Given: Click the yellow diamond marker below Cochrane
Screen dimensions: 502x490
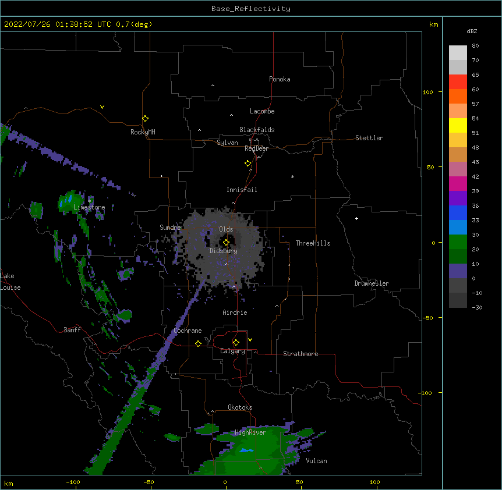Looking at the screenshot, I should [198, 343].
